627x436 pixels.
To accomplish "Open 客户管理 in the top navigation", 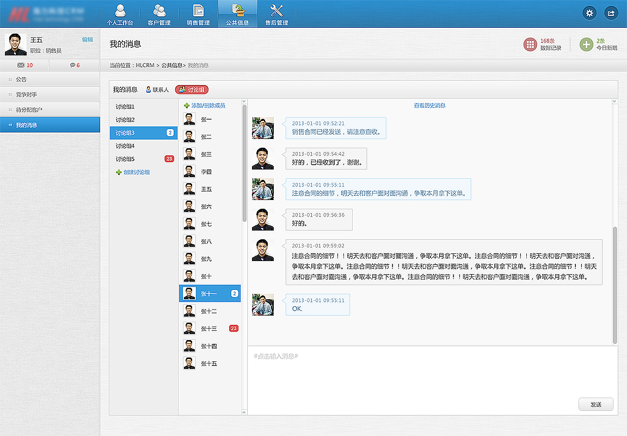I will pos(159,14).
